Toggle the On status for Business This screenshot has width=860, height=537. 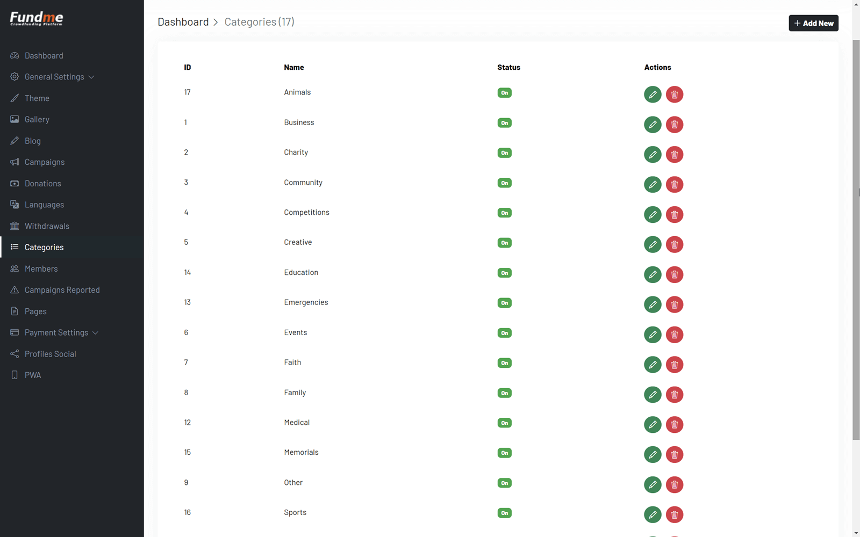pyautogui.click(x=504, y=122)
